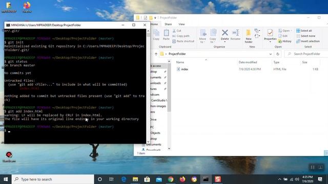Open the New item dropdown in the ribbon

257,31
